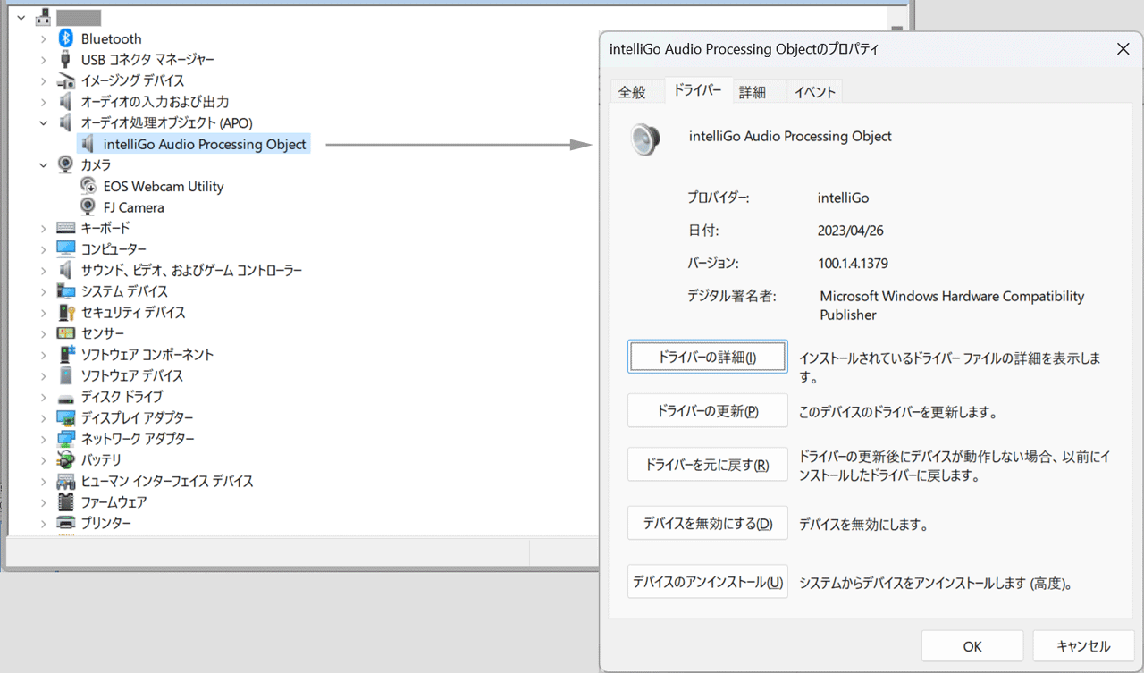Click the ディスプレイ アダプター icon
This screenshot has height=673, width=1144.
[65, 417]
